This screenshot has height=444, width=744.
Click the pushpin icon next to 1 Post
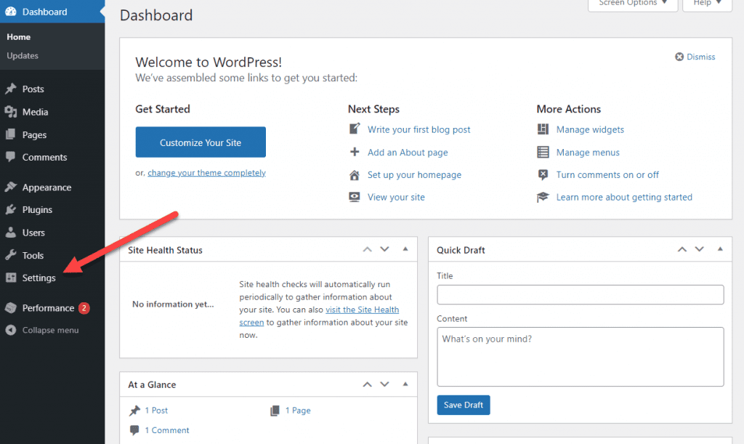[x=134, y=411]
